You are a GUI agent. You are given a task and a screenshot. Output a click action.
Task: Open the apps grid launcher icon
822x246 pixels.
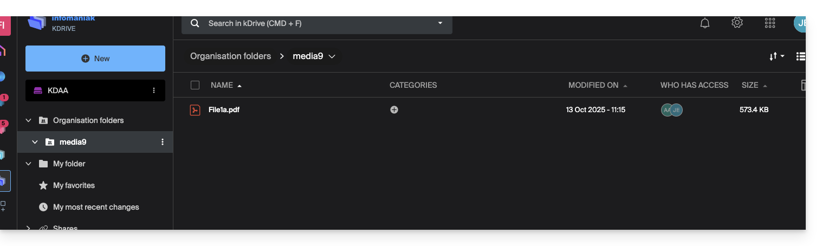pyautogui.click(x=769, y=23)
